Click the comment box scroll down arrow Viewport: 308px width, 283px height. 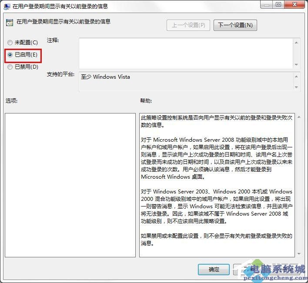pyautogui.click(x=296, y=65)
